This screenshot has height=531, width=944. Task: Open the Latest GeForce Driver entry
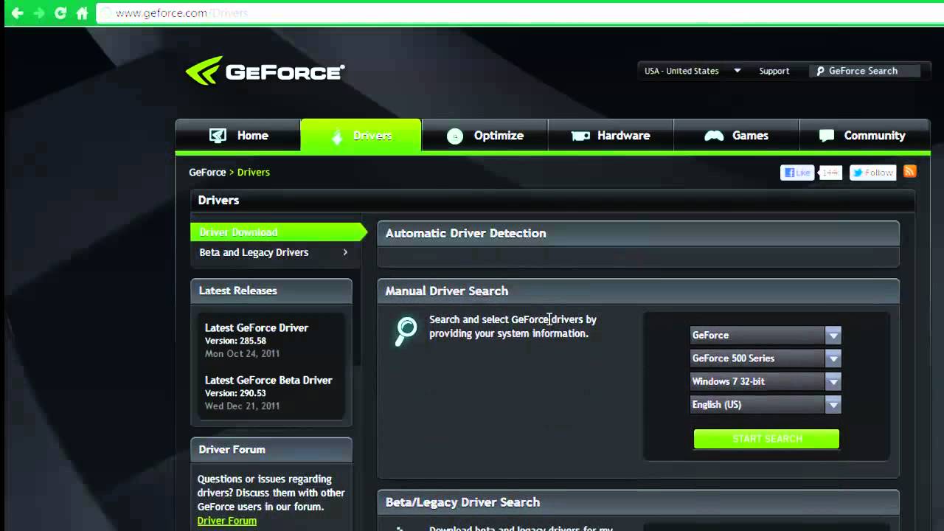click(256, 328)
